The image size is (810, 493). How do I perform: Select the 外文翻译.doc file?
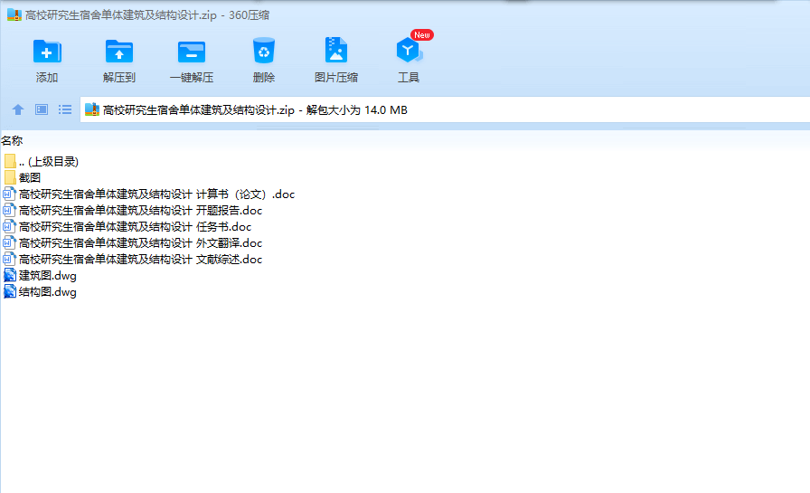(x=133, y=243)
